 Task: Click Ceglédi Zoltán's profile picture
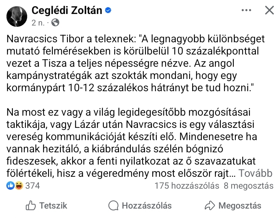pos(17,16)
